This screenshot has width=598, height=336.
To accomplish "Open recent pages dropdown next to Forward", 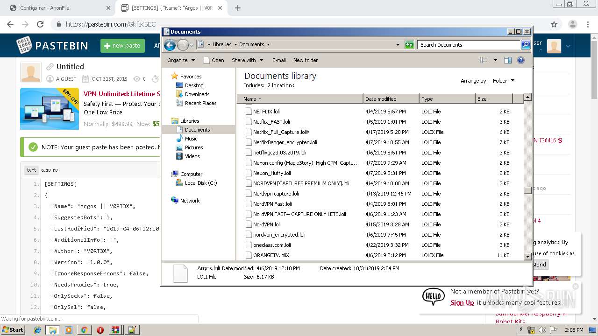I will point(192,45).
